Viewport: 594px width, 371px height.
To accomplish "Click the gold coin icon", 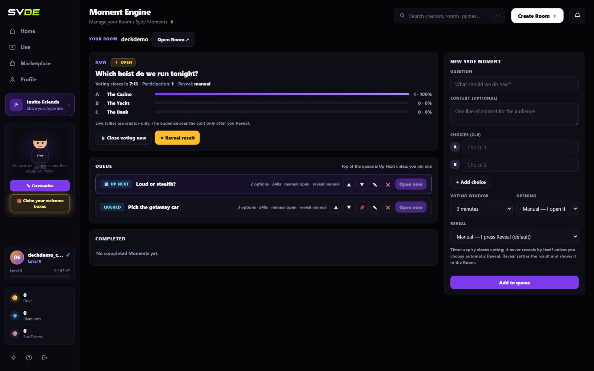I will tap(15, 298).
